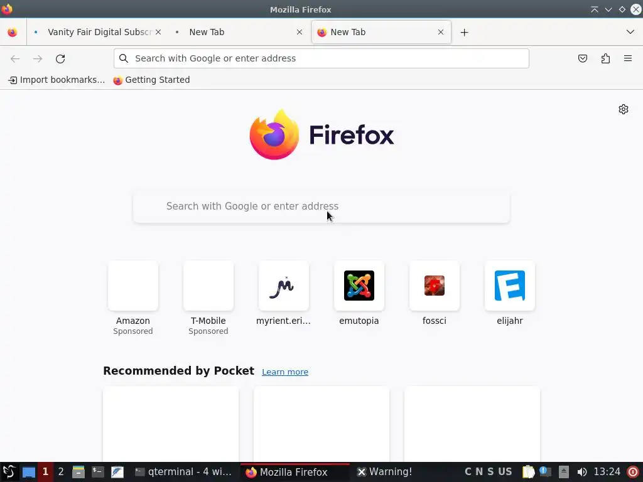Launch the terminal from the taskbar quicklaunch
This screenshot has height=482, width=643.
(97, 472)
